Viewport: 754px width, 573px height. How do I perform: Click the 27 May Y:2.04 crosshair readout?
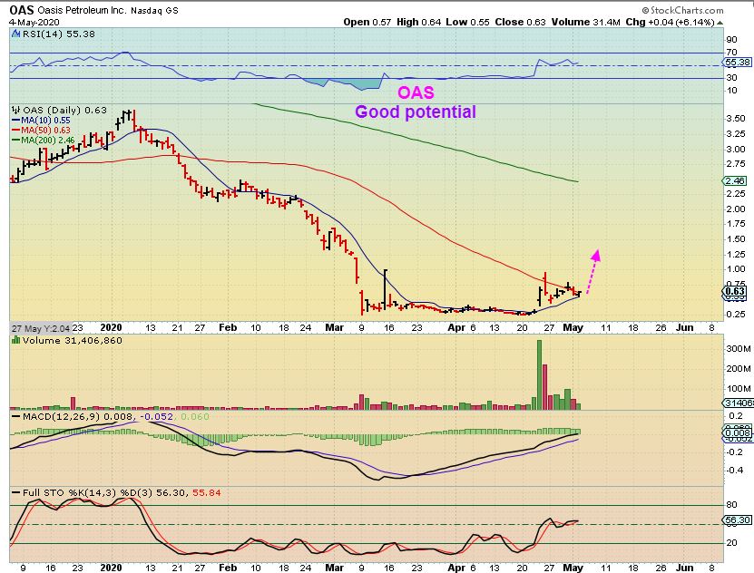coord(41,328)
